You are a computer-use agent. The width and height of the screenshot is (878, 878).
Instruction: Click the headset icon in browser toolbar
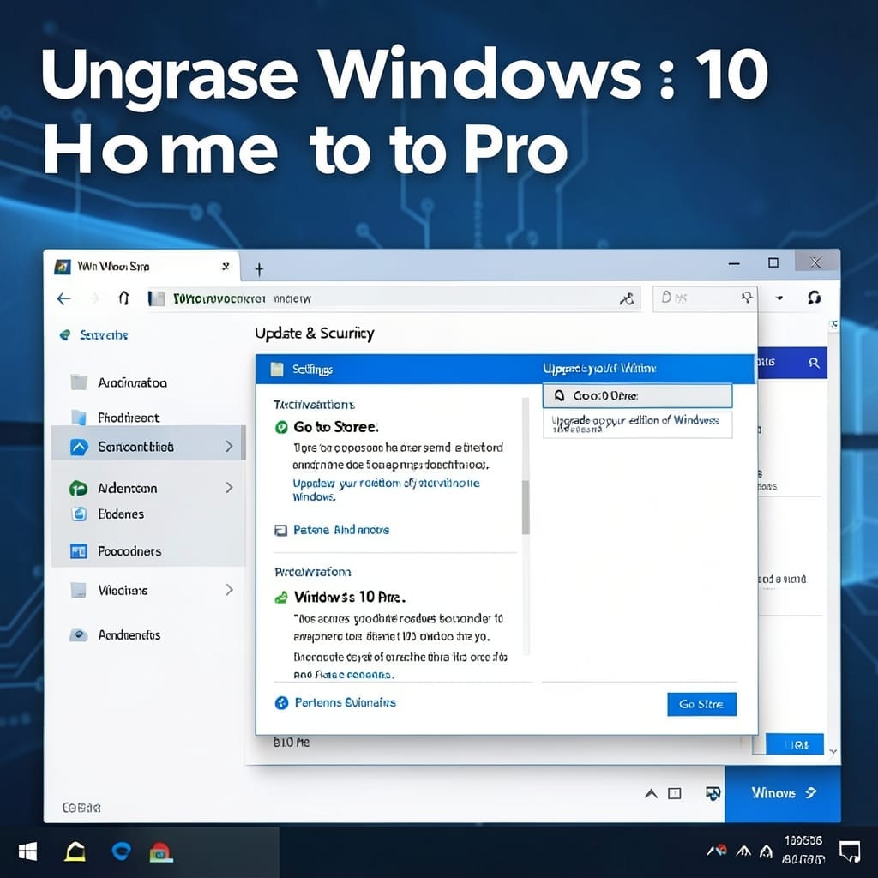pyautogui.click(x=815, y=298)
